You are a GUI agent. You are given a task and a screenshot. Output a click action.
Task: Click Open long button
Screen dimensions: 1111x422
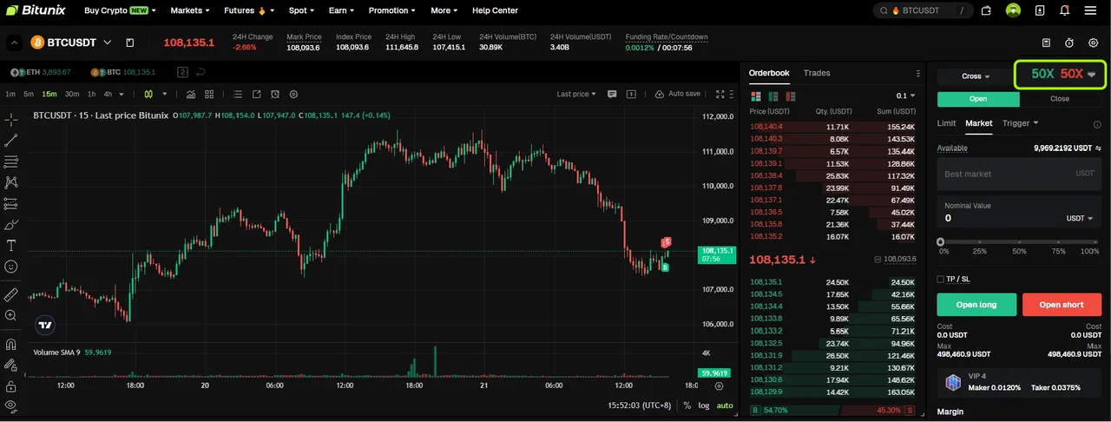click(x=976, y=305)
